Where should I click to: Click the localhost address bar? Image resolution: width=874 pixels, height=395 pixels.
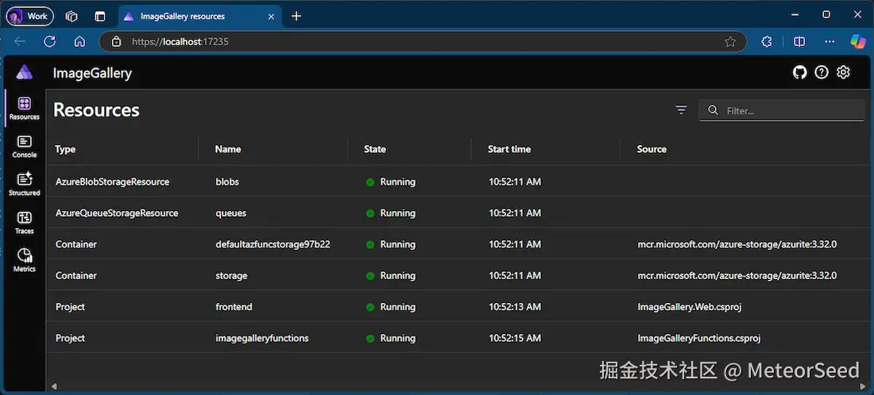coord(423,42)
